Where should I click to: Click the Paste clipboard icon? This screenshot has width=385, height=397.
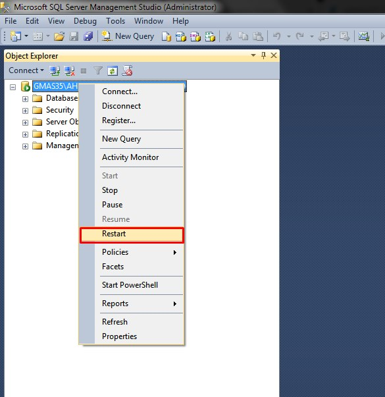258,36
